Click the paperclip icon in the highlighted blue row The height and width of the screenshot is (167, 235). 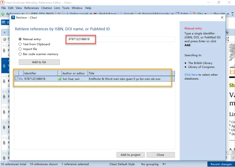coord(4,66)
